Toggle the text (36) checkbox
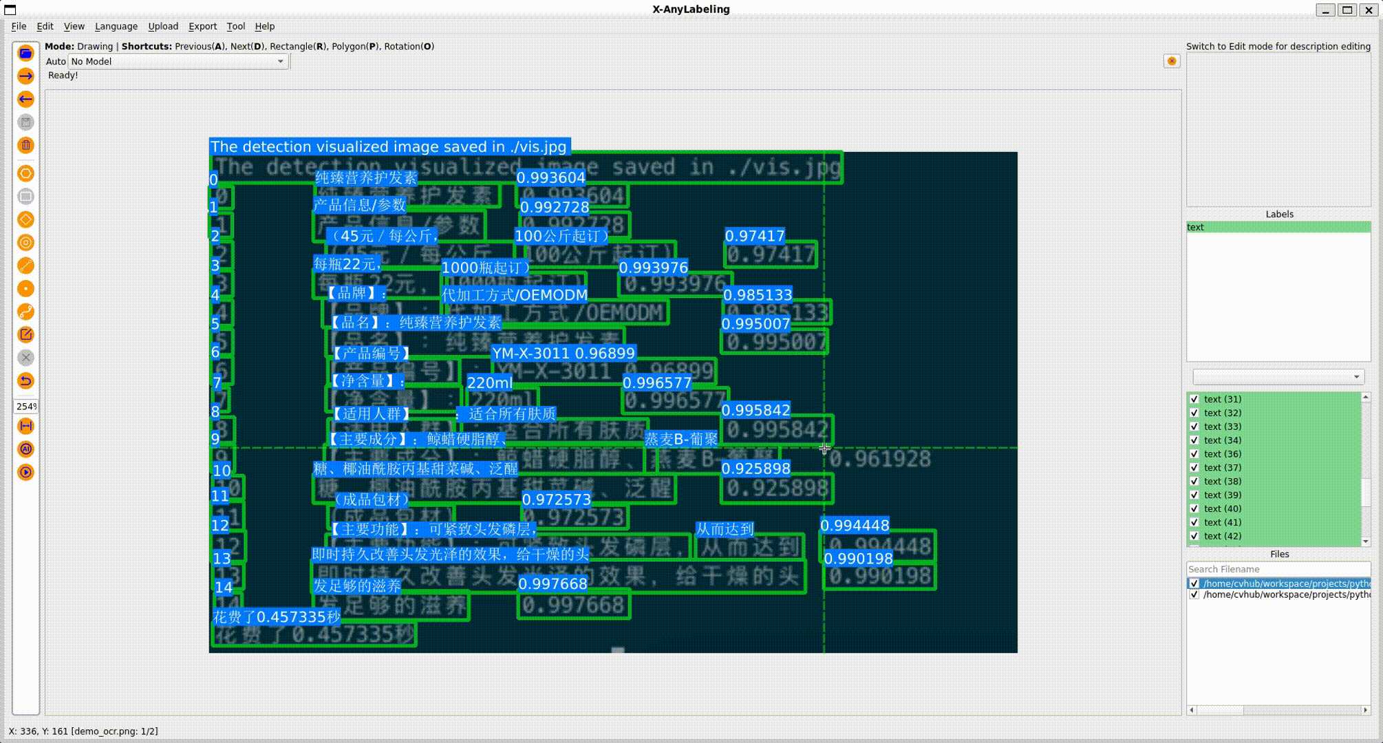Image resolution: width=1383 pixels, height=743 pixels. tap(1194, 454)
